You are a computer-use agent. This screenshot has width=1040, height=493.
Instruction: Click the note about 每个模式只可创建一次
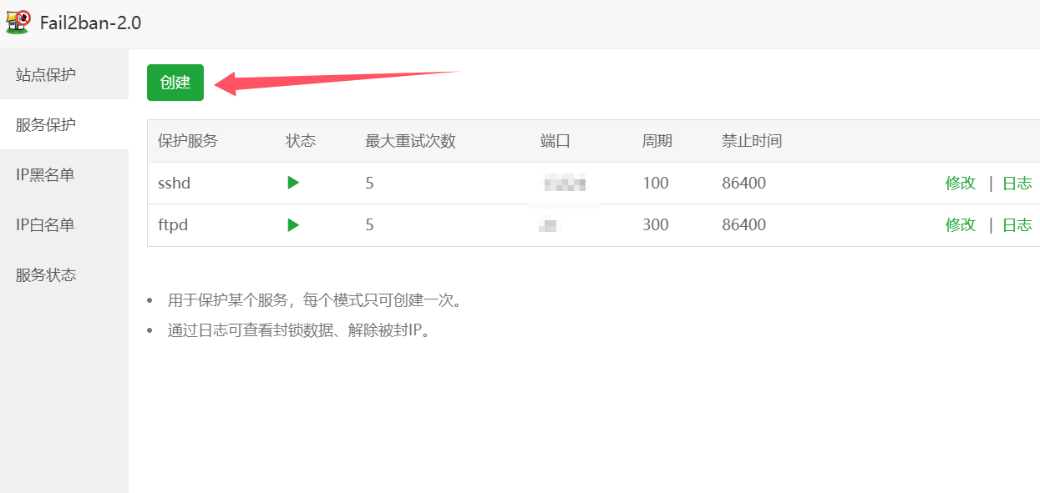[315, 300]
